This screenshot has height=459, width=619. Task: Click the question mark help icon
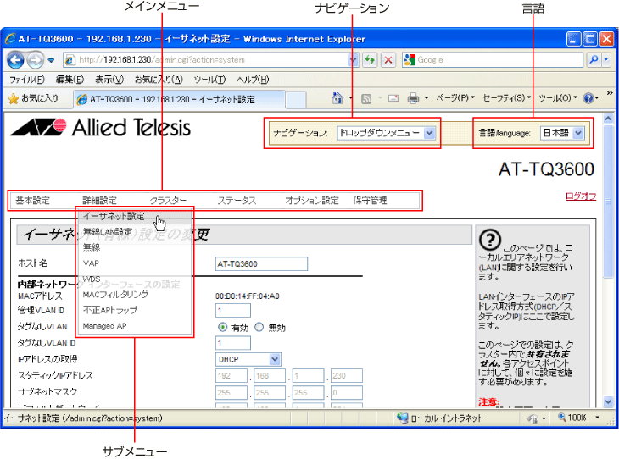(490, 240)
